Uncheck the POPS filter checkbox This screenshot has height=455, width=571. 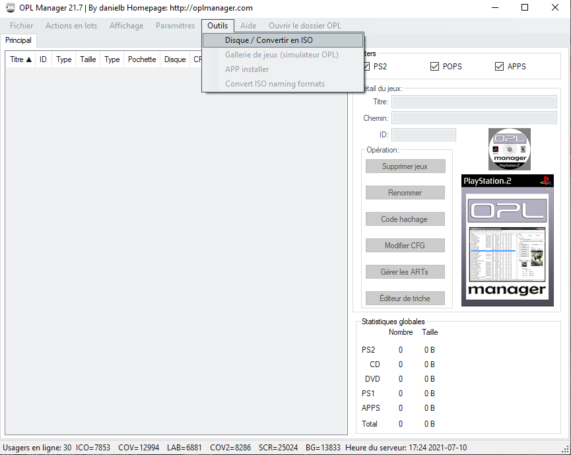(434, 66)
